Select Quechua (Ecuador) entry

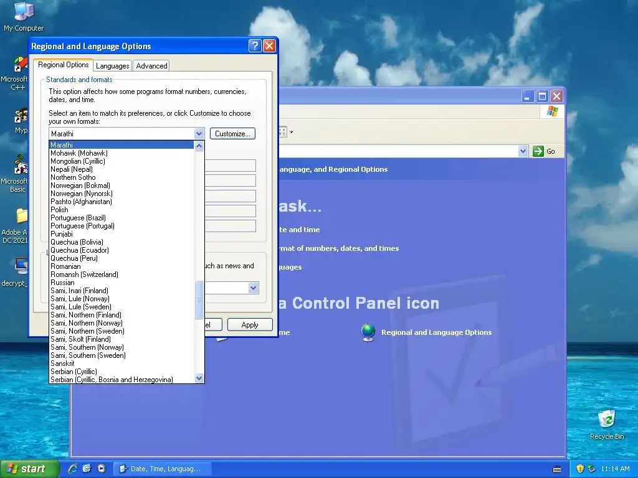[x=121, y=250]
